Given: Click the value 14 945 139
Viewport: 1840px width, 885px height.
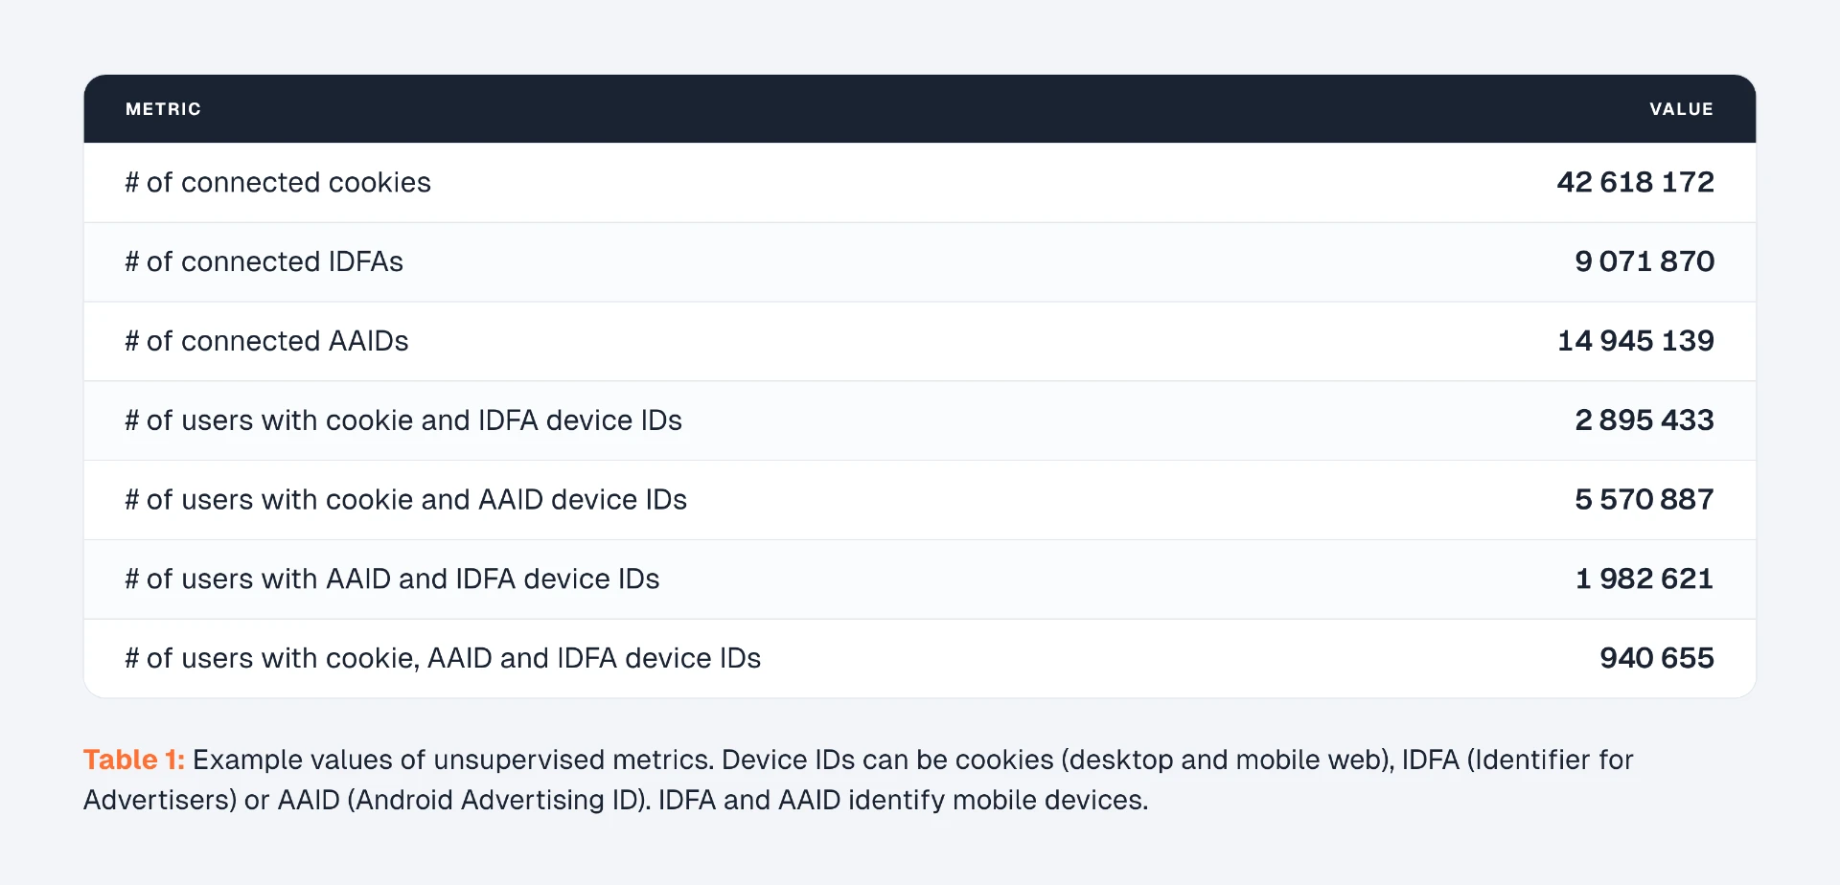Looking at the screenshot, I should click(1635, 341).
